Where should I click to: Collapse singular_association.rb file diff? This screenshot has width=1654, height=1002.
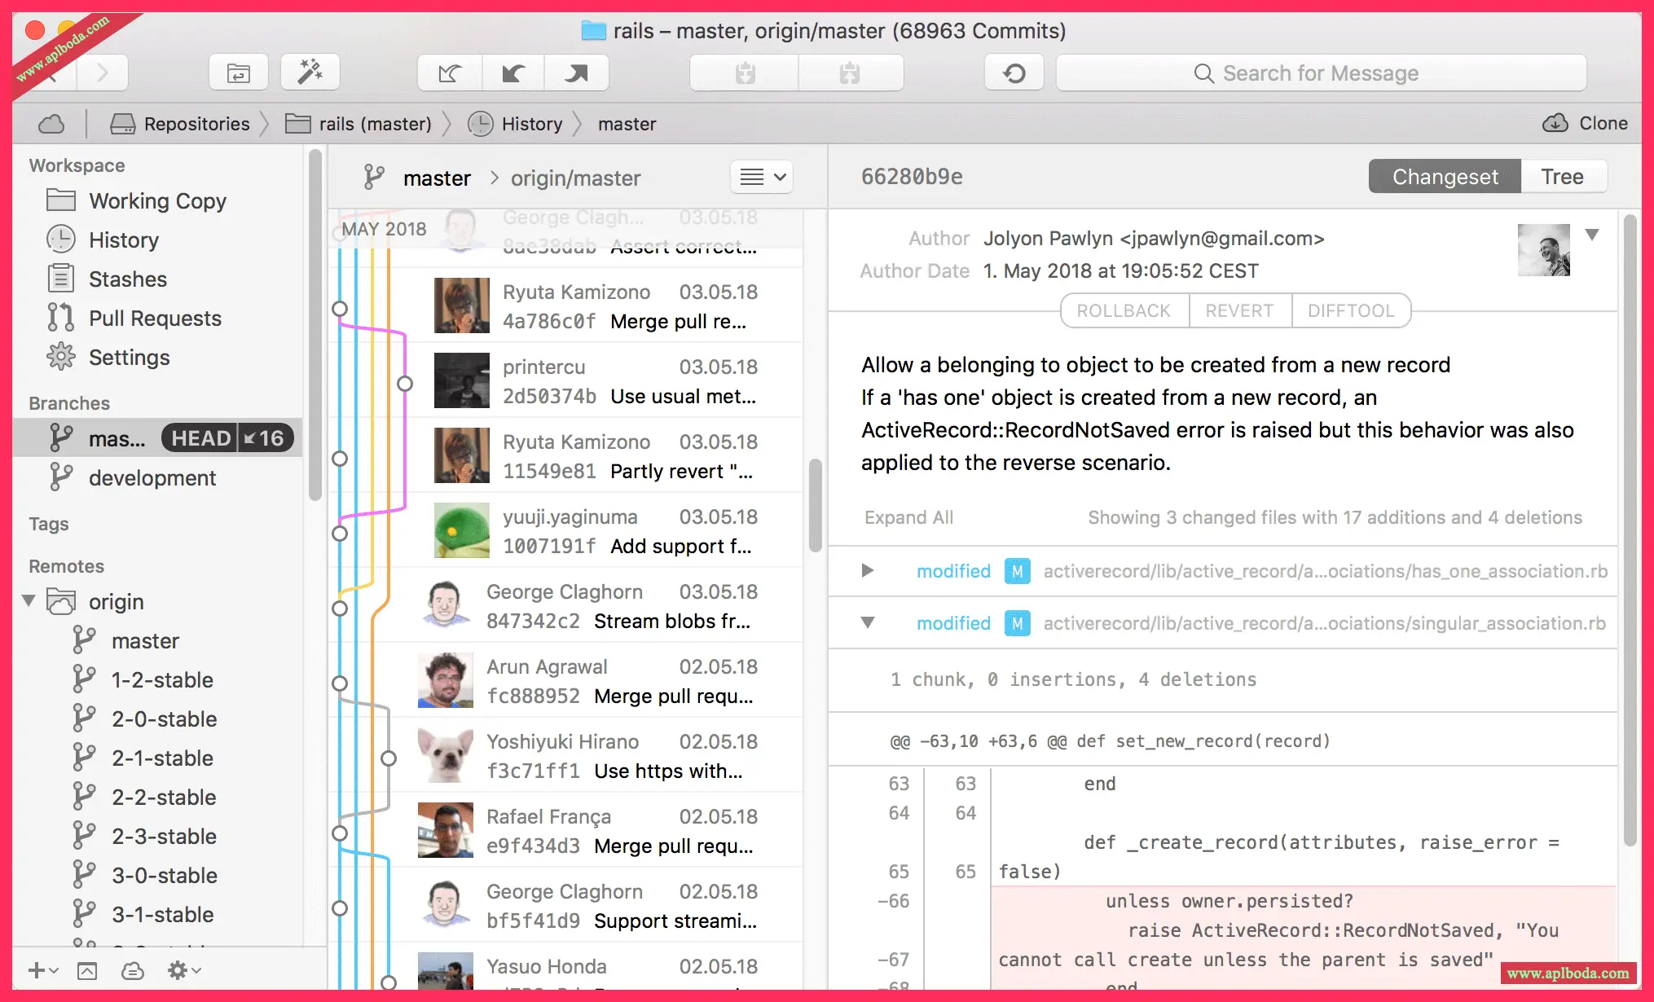868,623
